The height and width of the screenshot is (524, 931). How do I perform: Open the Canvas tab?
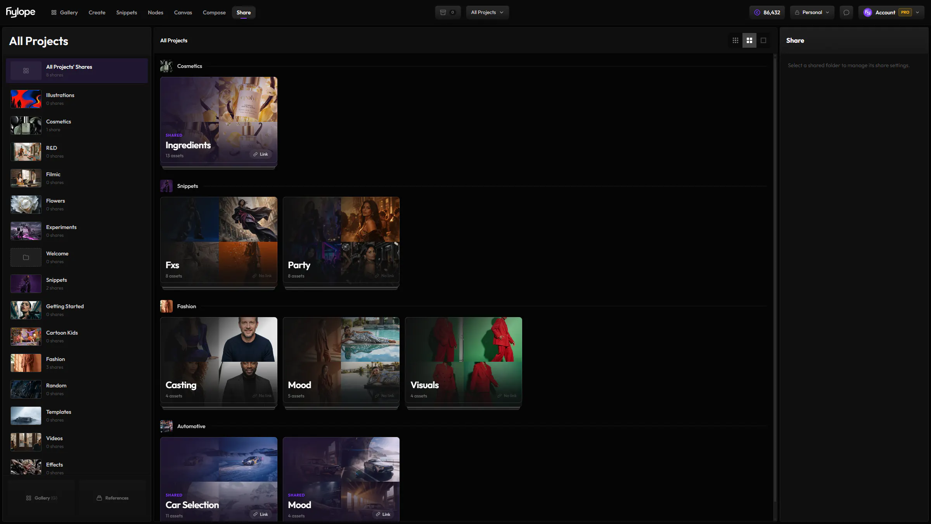click(x=183, y=12)
